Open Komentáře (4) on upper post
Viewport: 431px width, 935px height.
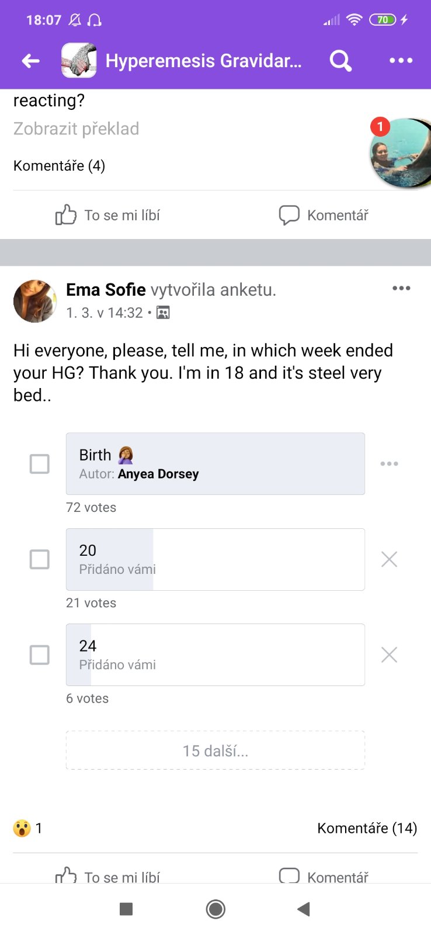60,166
